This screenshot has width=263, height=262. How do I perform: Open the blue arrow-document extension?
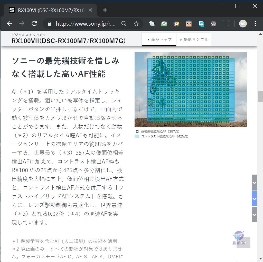201,24
